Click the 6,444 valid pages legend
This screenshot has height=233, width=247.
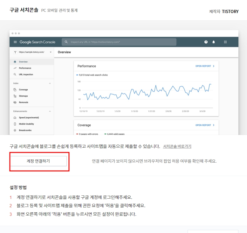[x=114, y=134]
